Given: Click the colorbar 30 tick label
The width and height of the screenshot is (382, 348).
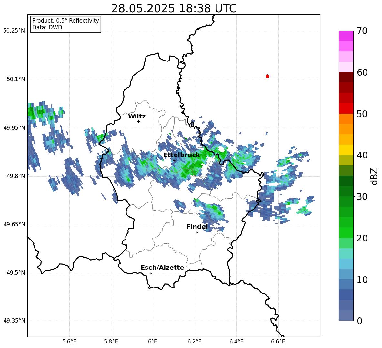Looking at the screenshot, I should pyautogui.click(x=362, y=197).
